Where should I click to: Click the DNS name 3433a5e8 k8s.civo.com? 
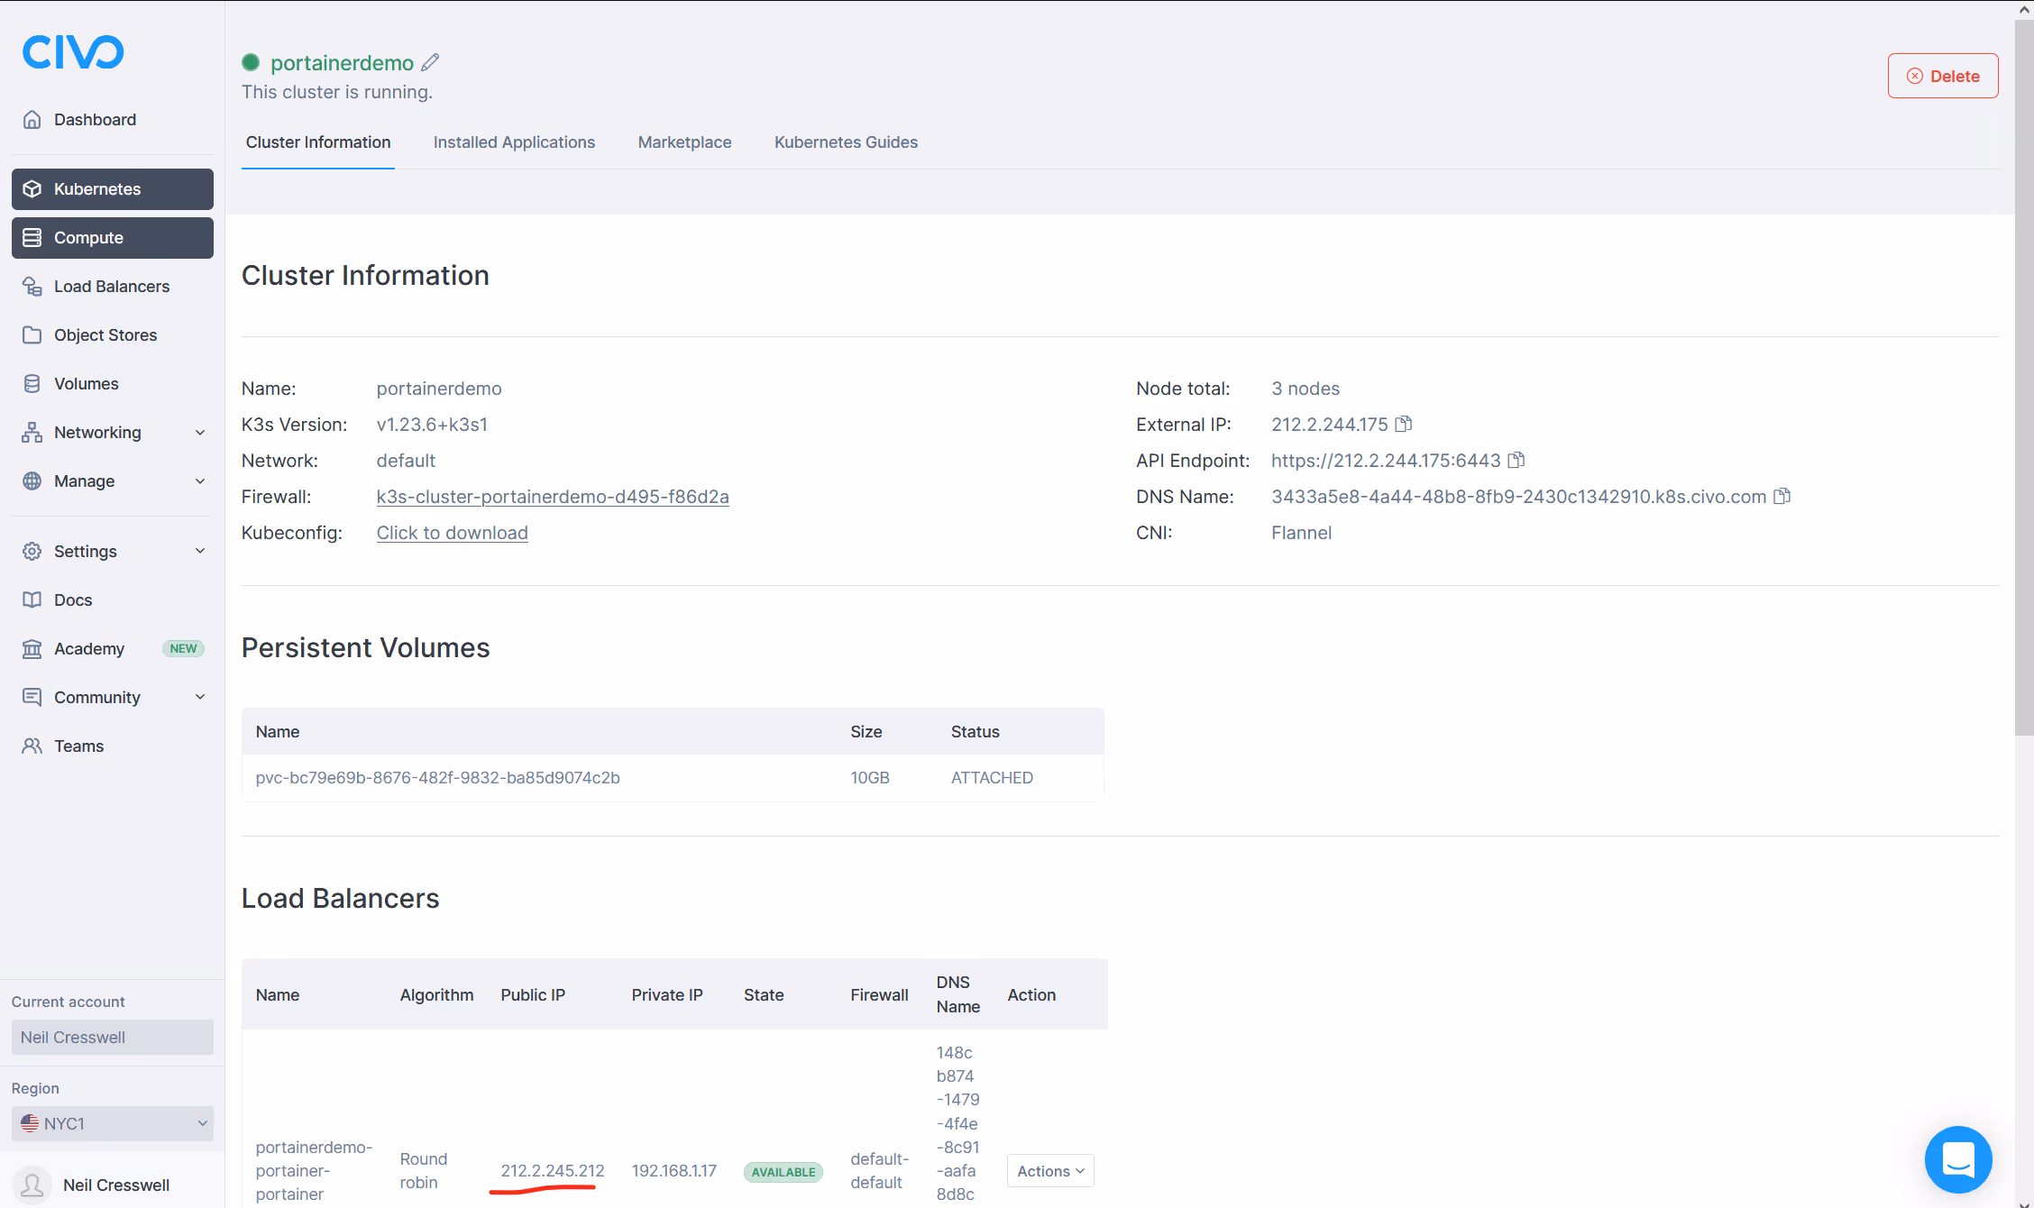(1518, 496)
